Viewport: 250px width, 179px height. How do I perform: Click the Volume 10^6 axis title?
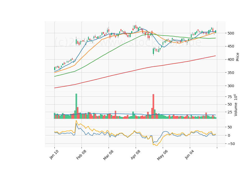(236, 105)
